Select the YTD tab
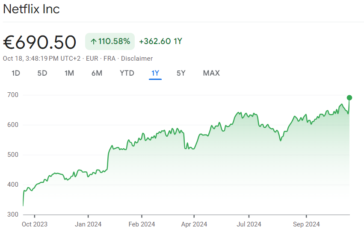The image size is (364, 235). point(127,73)
